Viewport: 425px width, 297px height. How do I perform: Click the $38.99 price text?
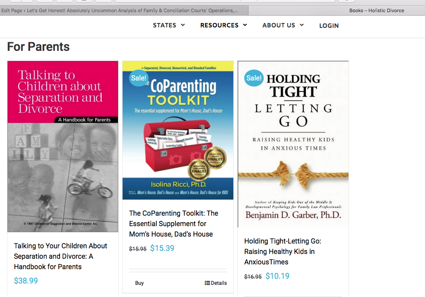(x=26, y=281)
